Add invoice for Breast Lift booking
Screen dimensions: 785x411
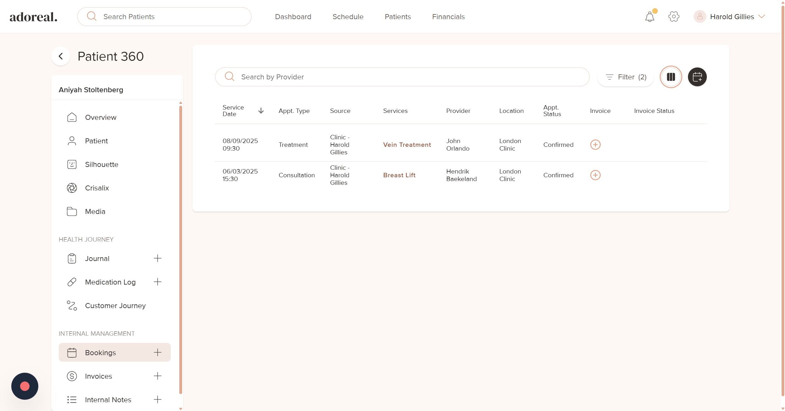point(595,175)
